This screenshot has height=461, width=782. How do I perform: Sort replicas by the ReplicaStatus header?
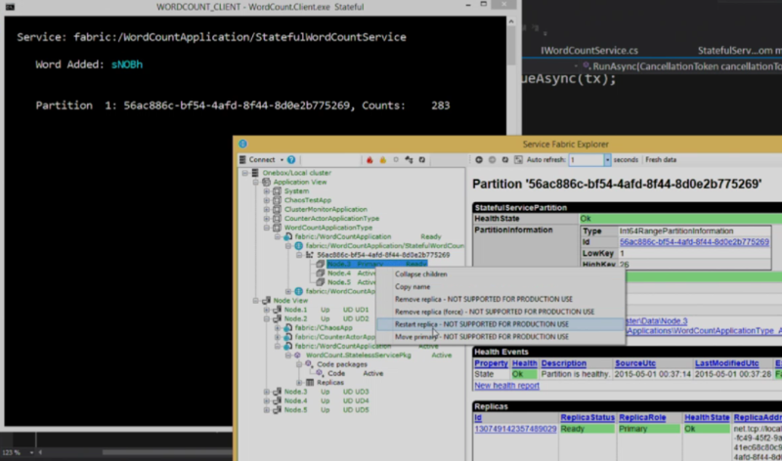click(587, 417)
